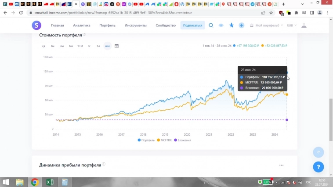Select the все period
This screenshot has height=187, width=333.
click(108, 46)
